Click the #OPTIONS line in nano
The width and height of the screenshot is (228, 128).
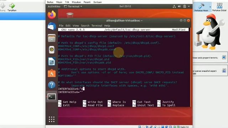click(67, 76)
